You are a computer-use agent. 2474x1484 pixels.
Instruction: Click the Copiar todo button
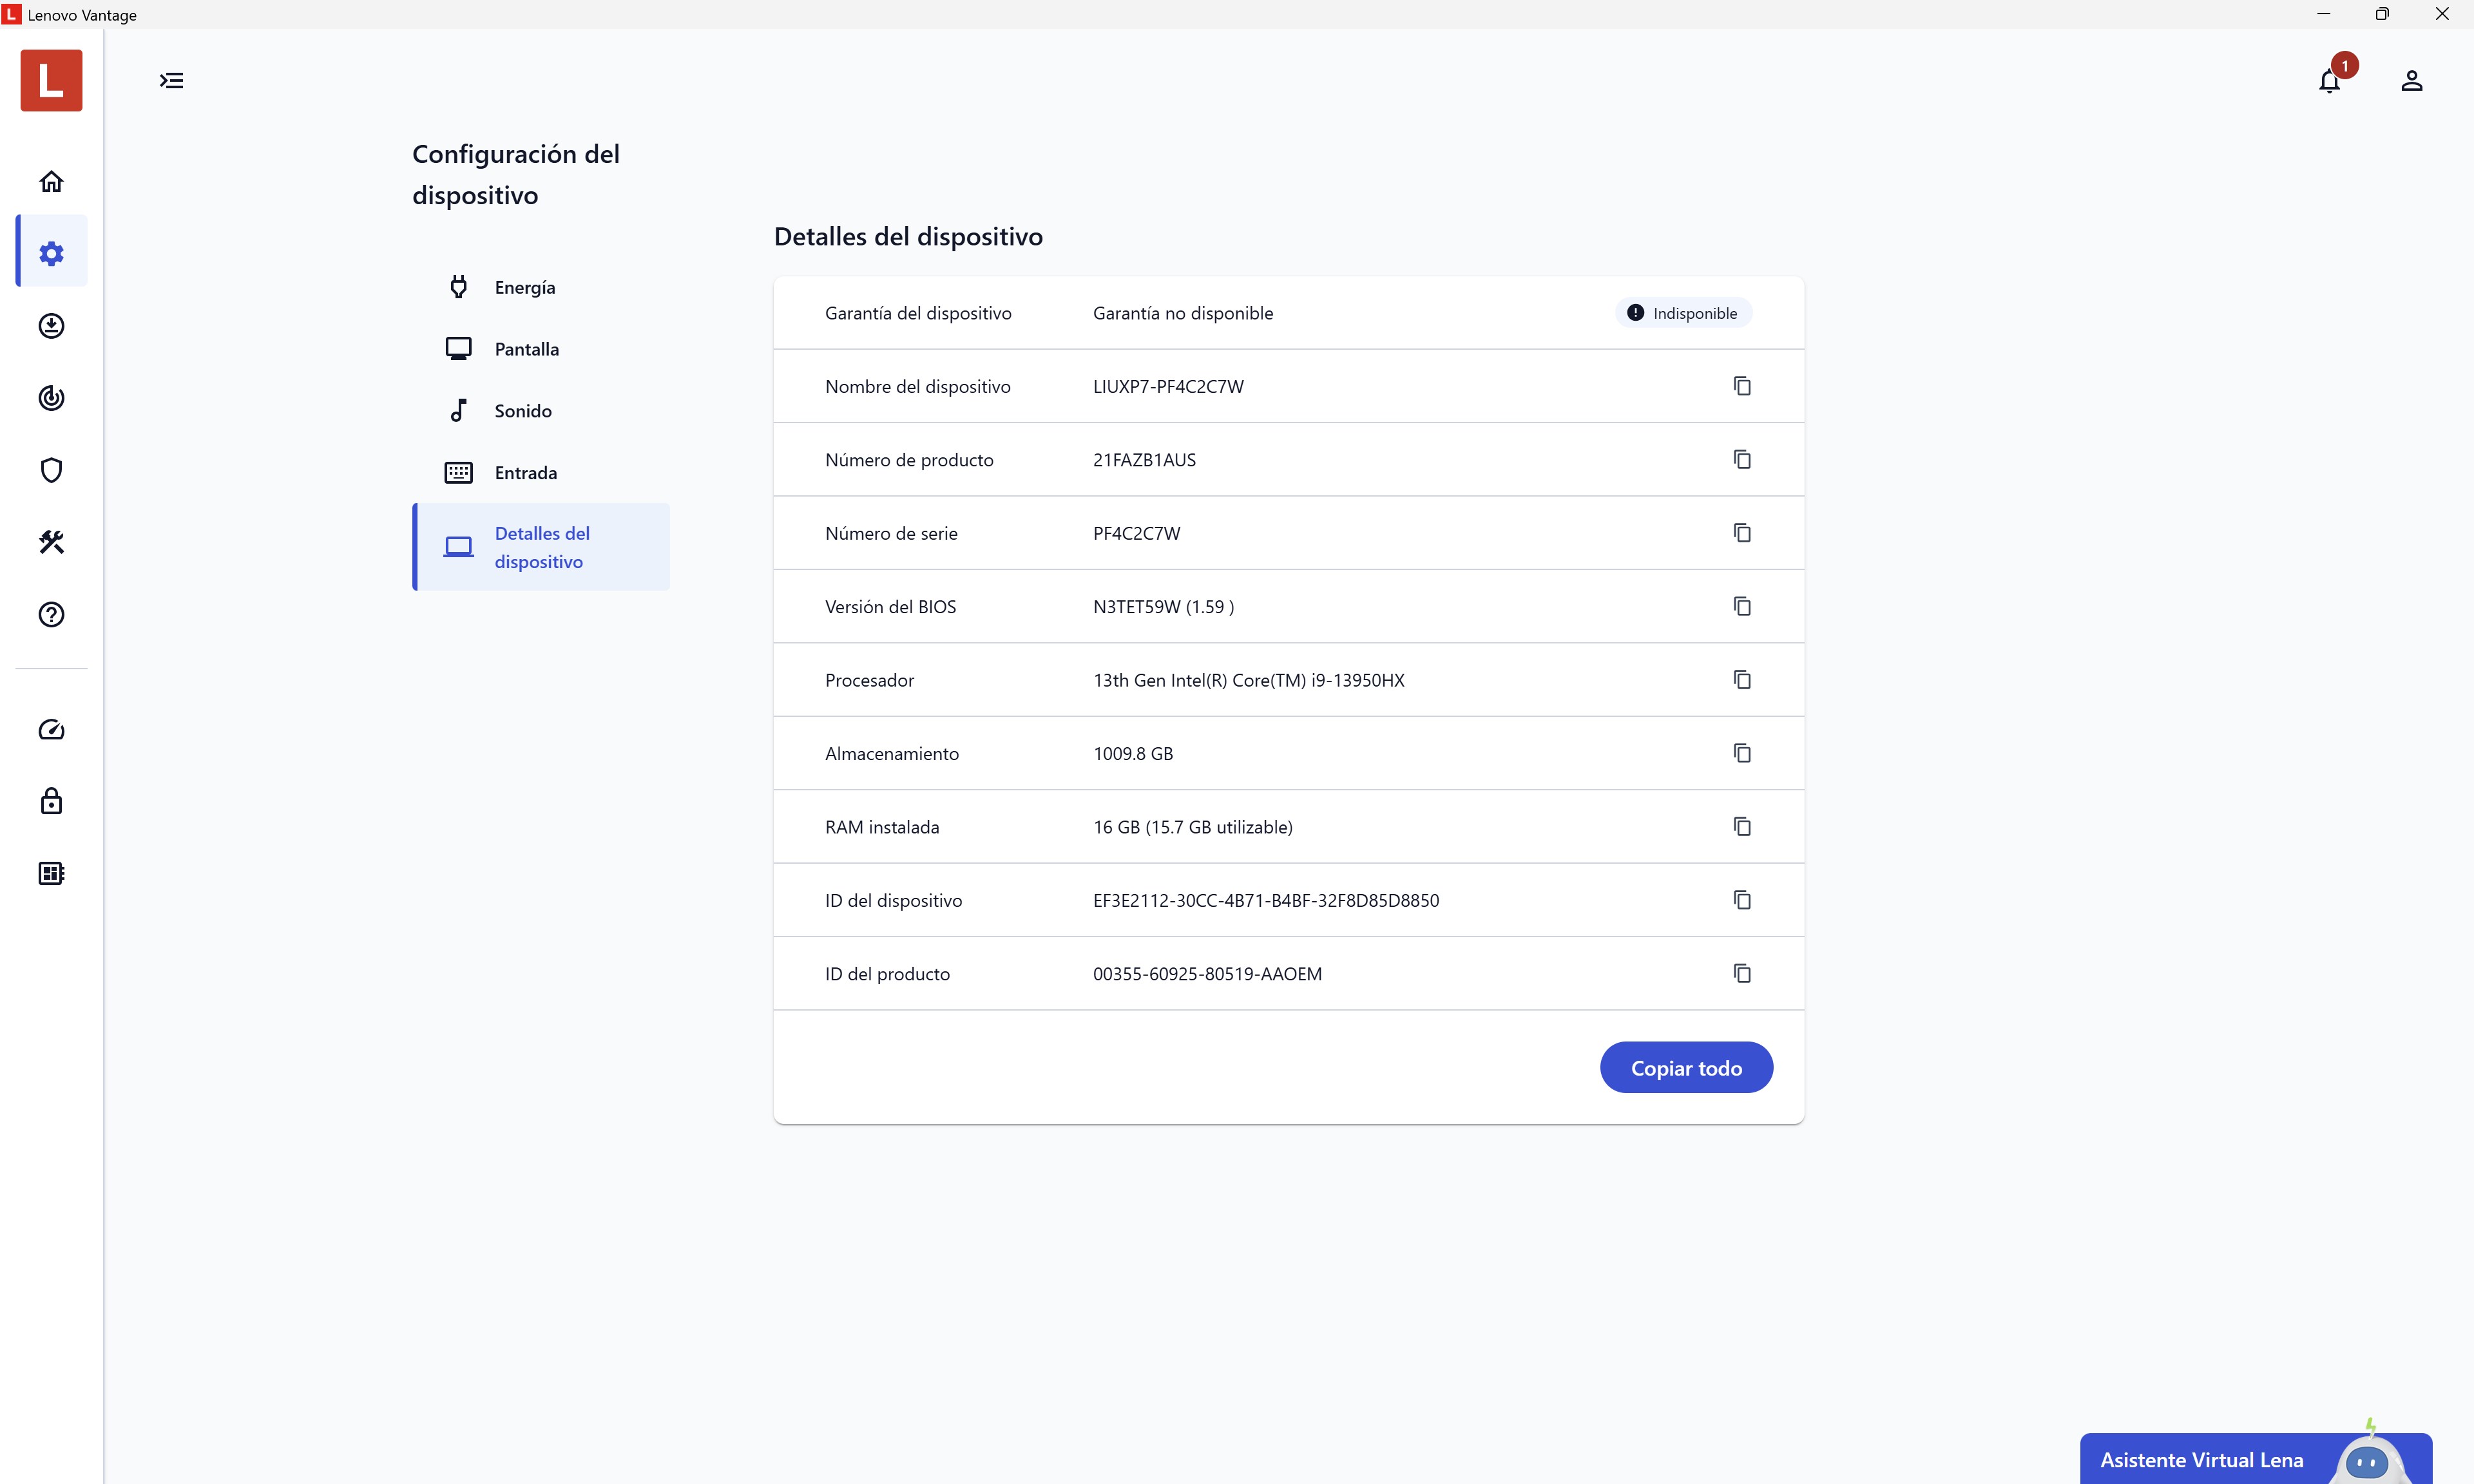pos(1686,1068)
